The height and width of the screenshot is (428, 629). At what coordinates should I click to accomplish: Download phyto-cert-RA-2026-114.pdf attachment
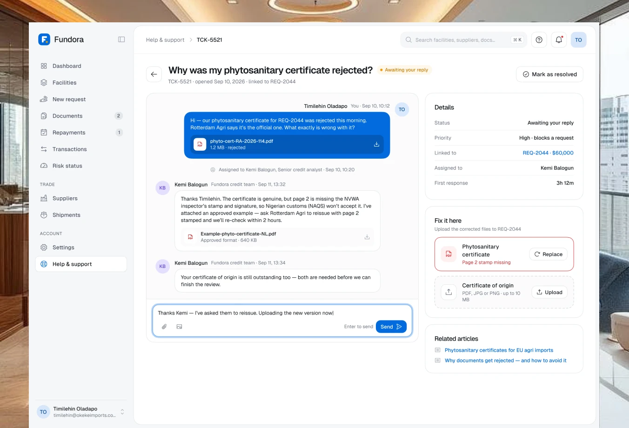[376, 144]
